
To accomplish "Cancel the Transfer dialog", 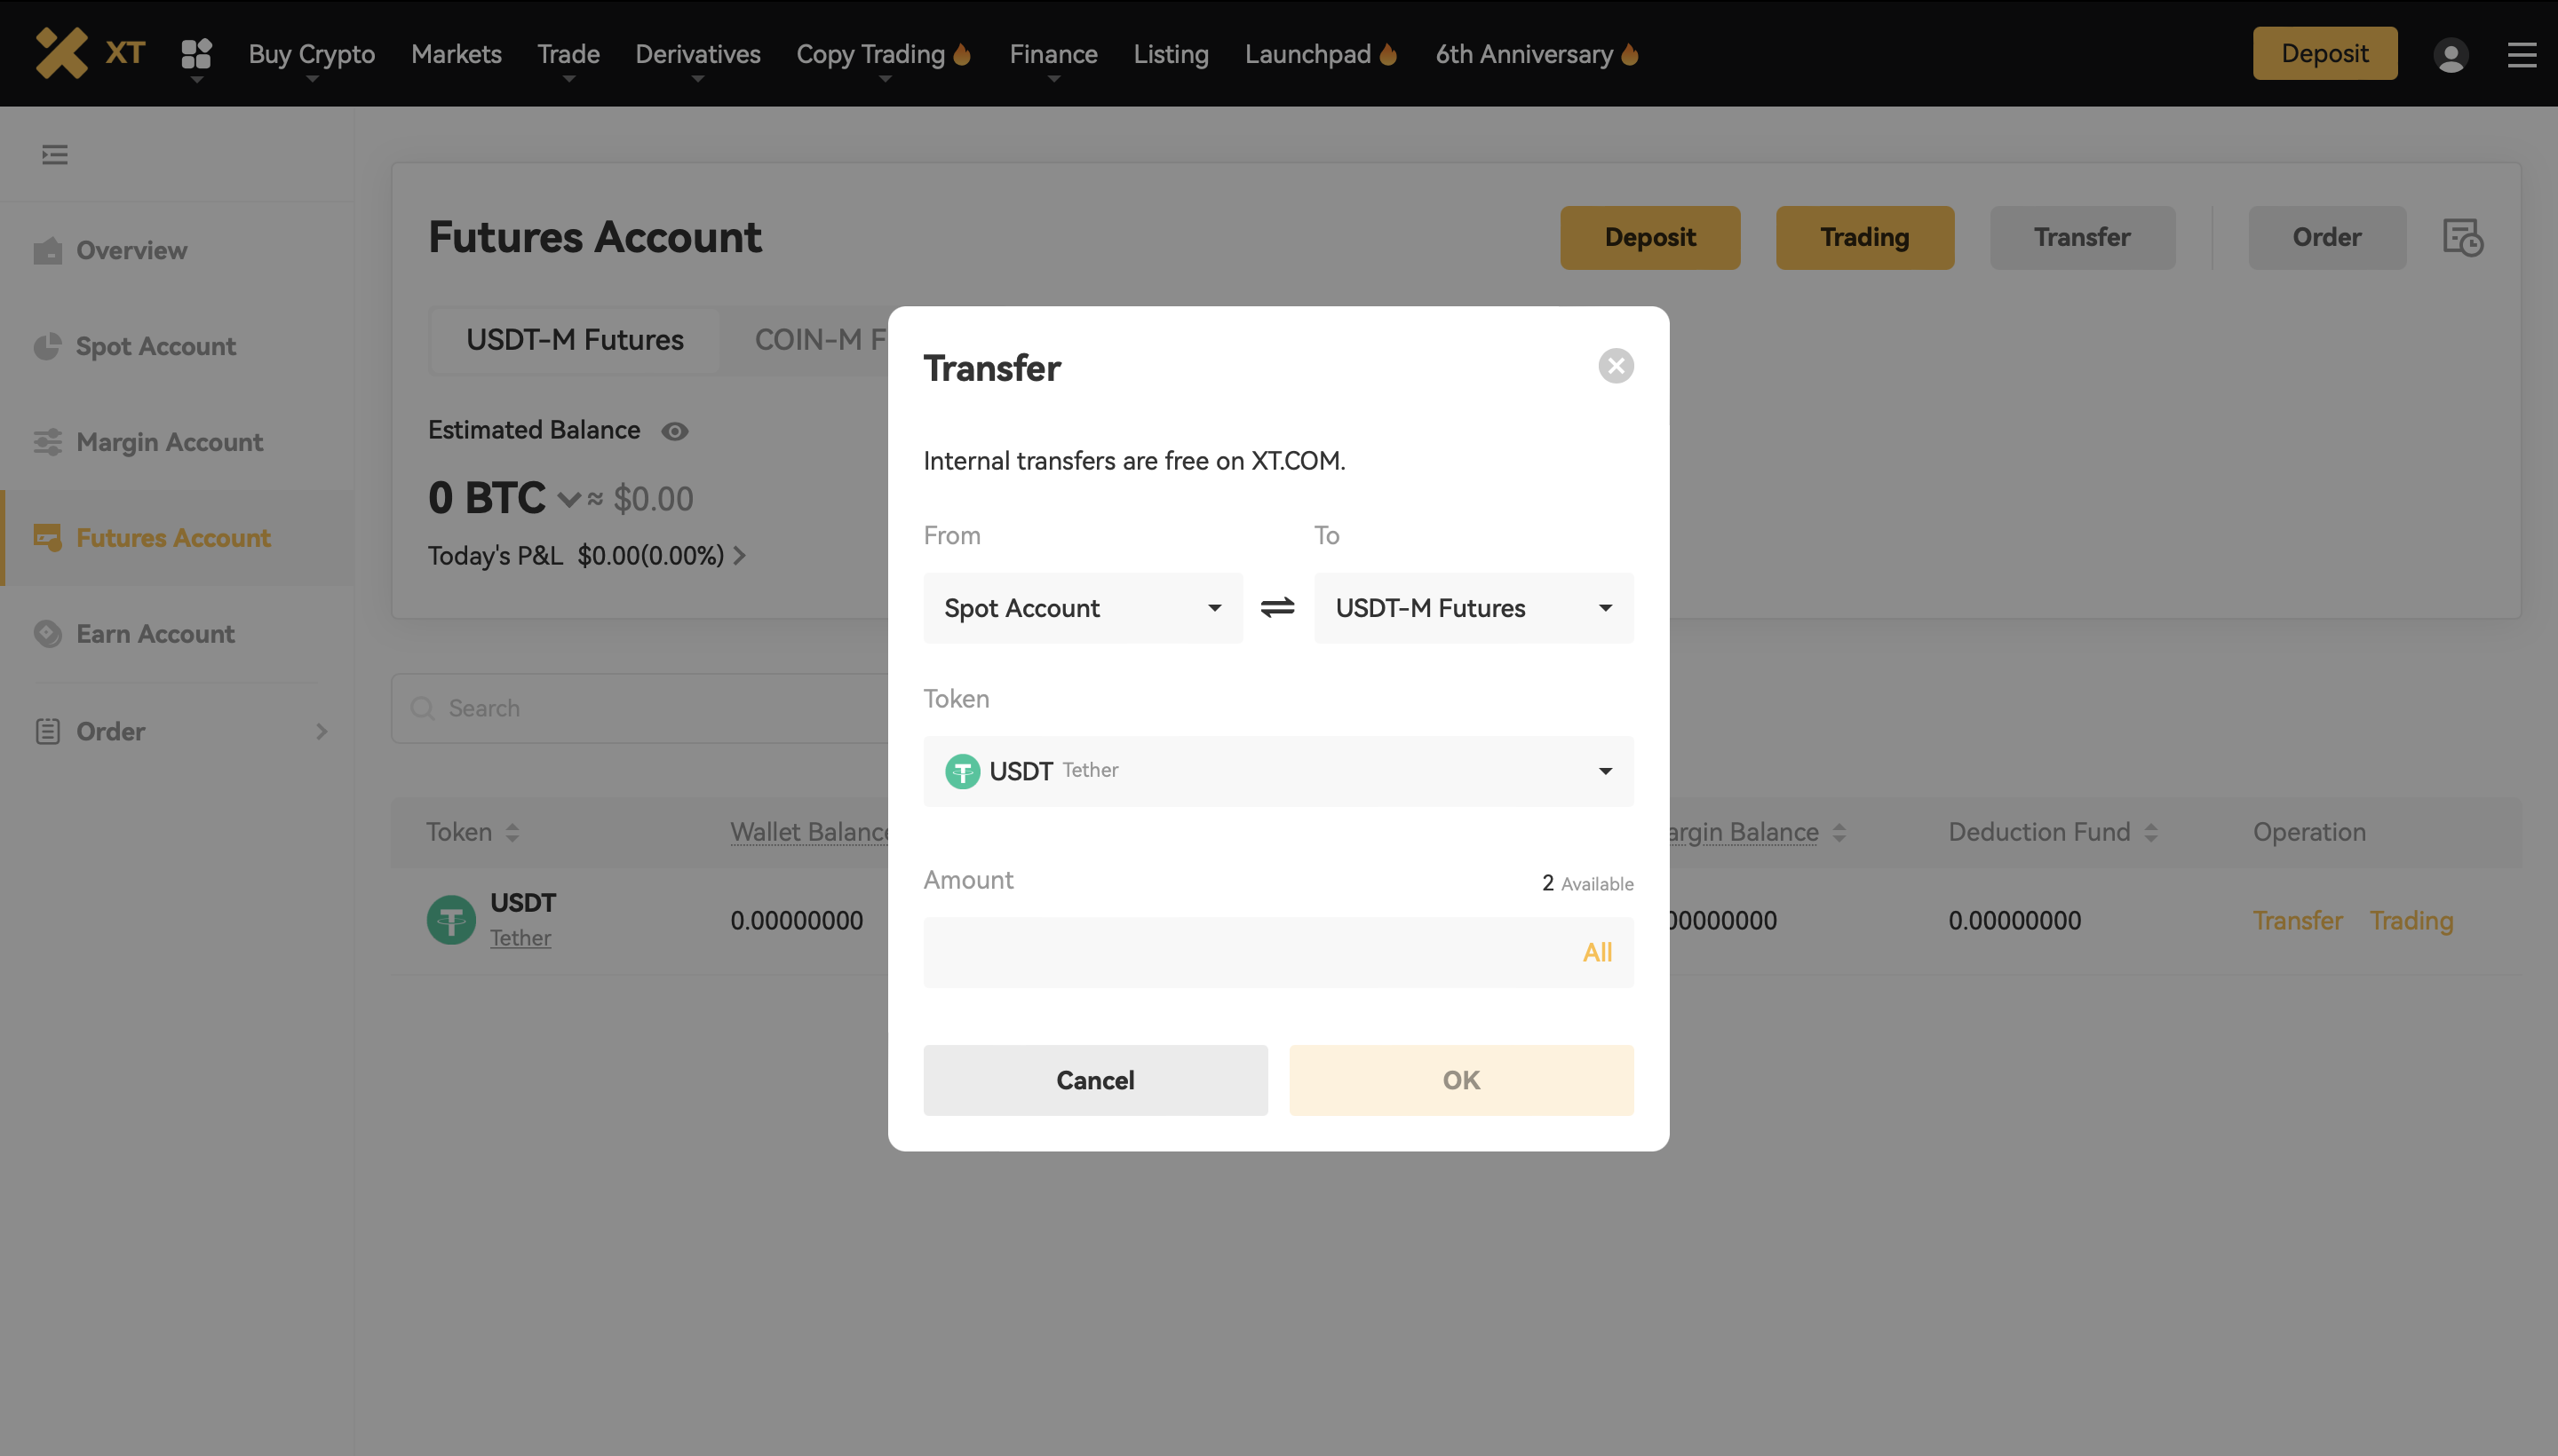I will tap(1094, 1080).
